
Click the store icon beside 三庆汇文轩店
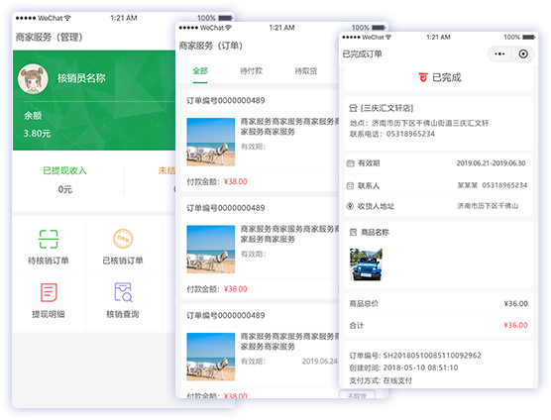point(353,108)
